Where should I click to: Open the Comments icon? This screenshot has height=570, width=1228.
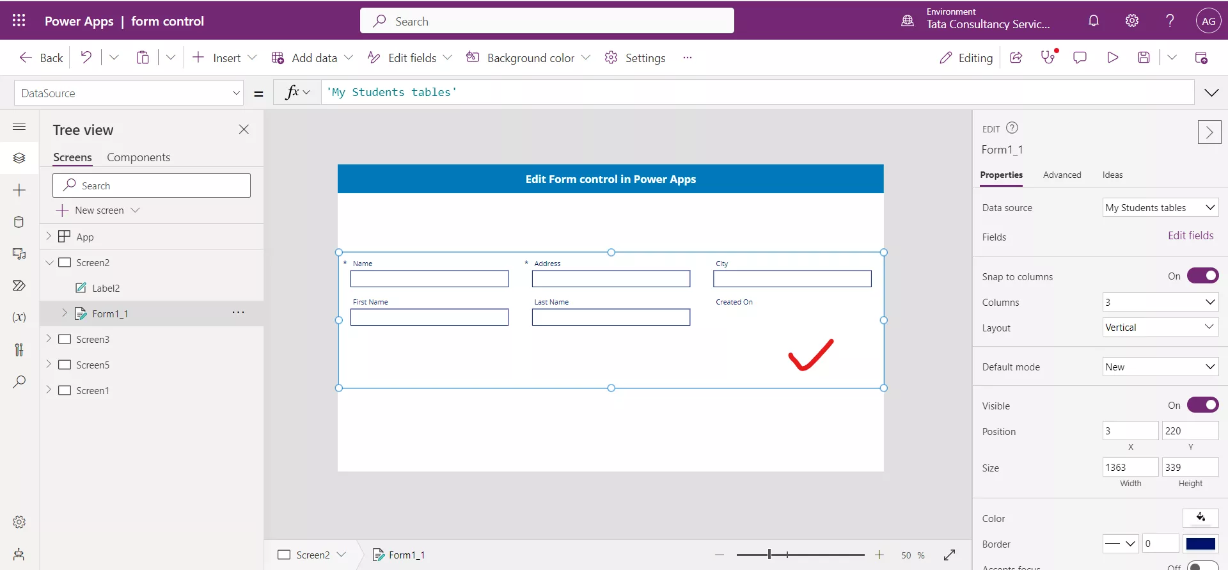(x=1080, y=57)
